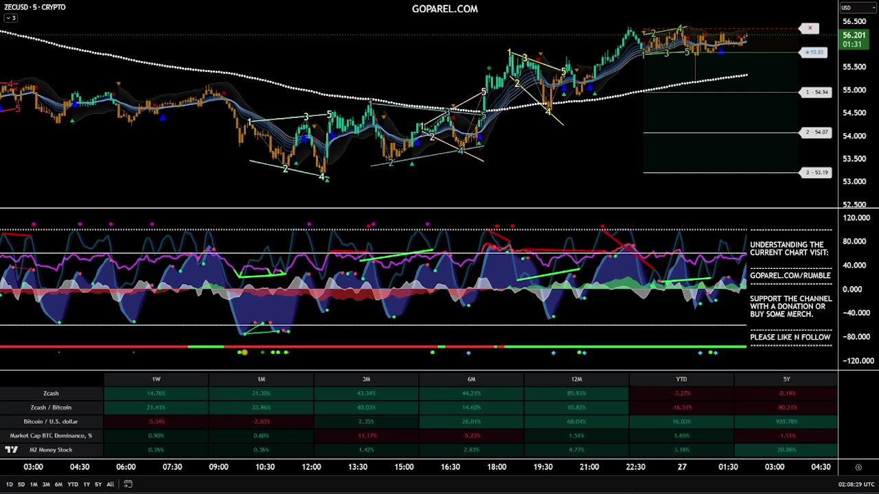Click BTC Dominance 3M value -11.17%
This screenshot has width=879, height=494.
367,436
